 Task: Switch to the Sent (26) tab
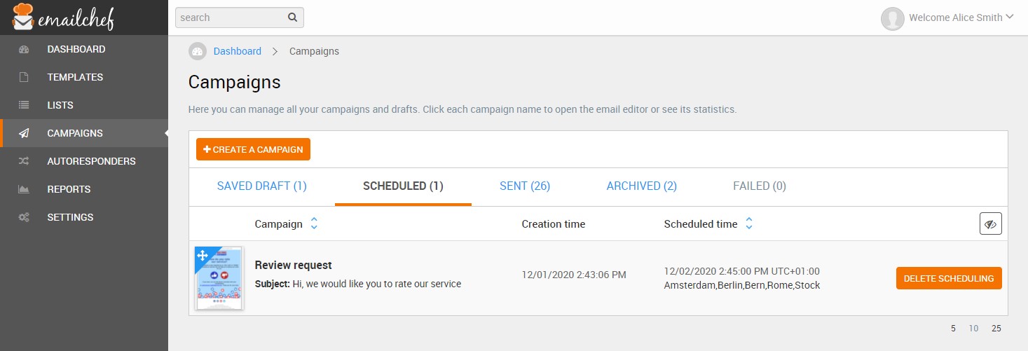(x=525, y=186)
